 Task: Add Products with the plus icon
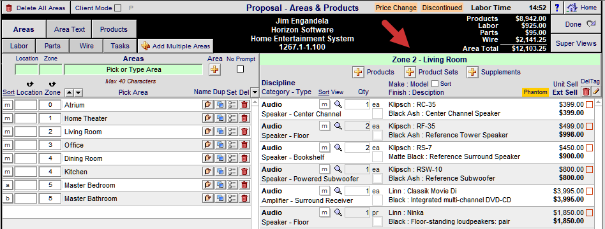pos(358,72)
